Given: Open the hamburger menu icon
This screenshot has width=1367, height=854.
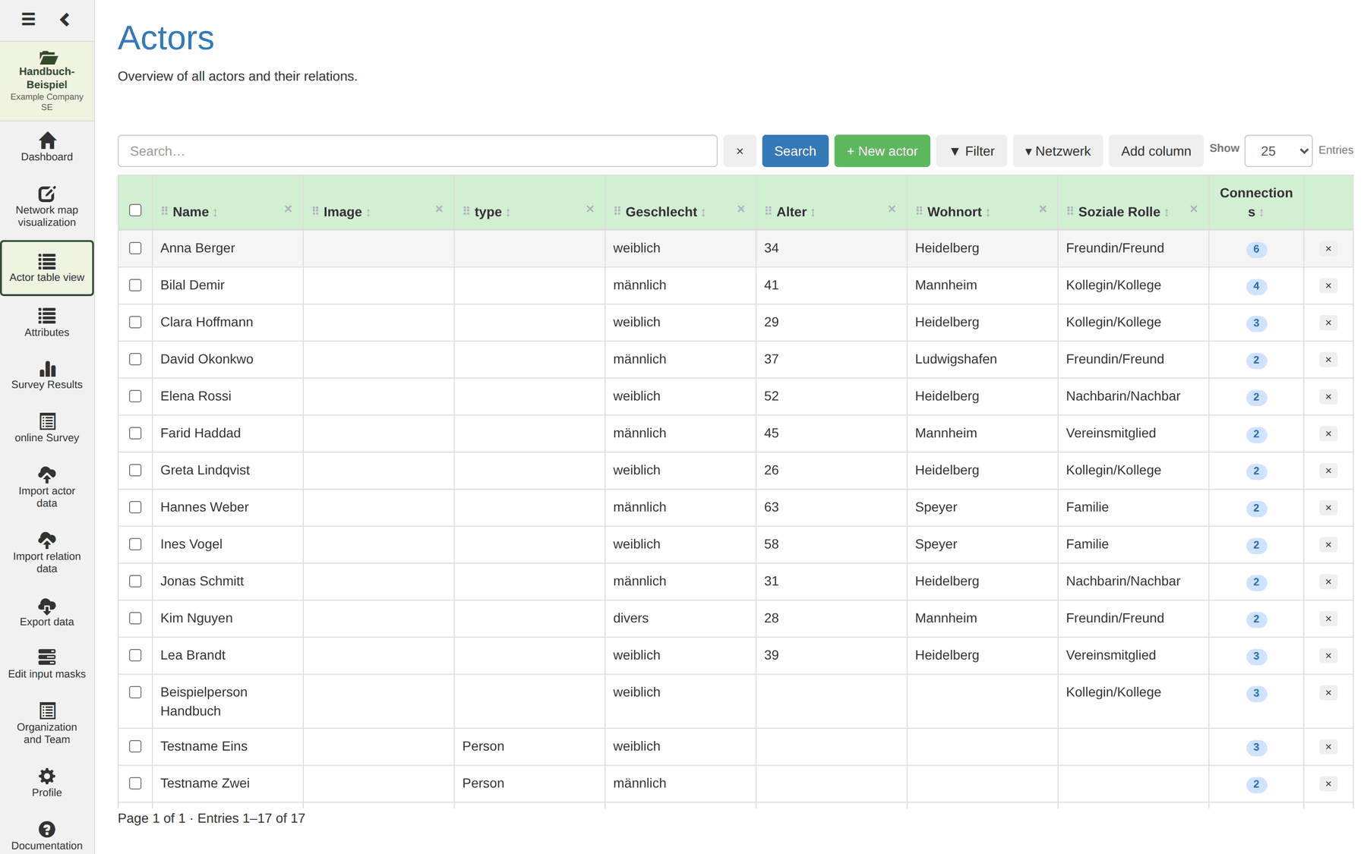Looking at the screenshot, I should (x=28, y=19).
